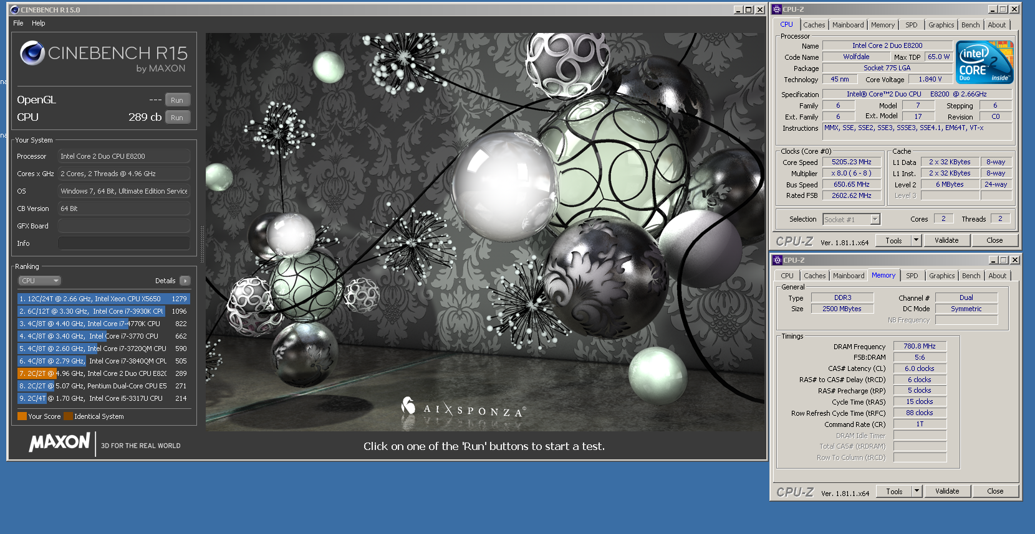Click the Cinebench title bar icon
This screenshot has height=534, width=1035.
pos(15,10)
